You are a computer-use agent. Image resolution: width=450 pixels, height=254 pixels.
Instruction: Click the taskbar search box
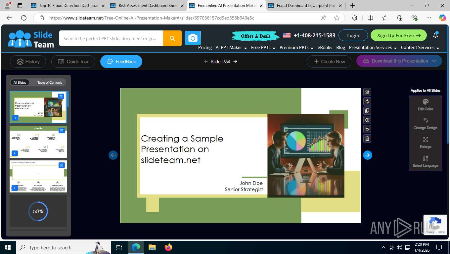coord(63,247)
